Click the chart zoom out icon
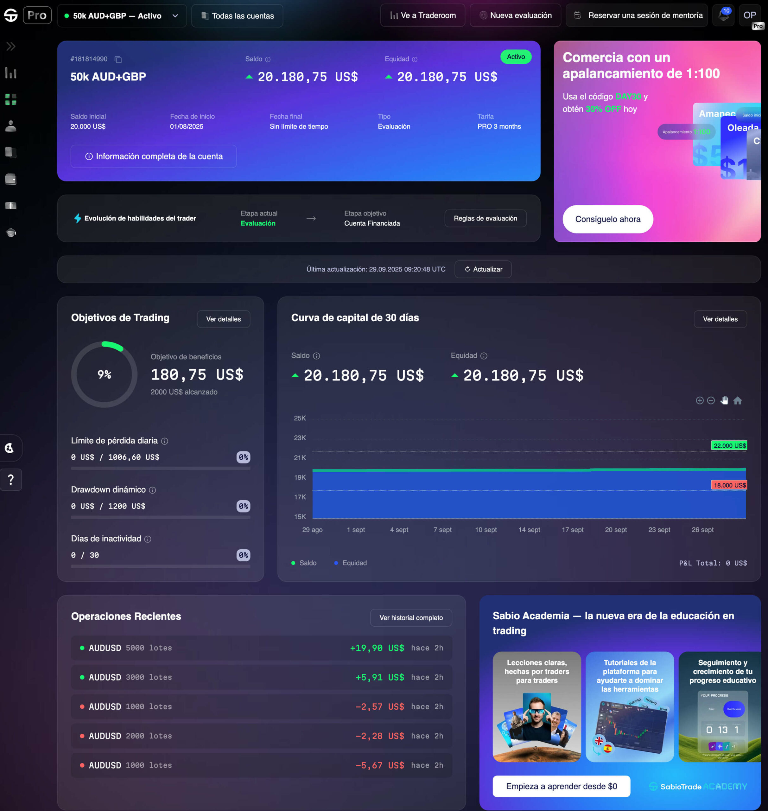This screenshot has height=811, width=768. (x=711, y=400)
